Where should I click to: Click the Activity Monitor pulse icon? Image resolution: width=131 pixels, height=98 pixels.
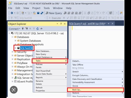coord(41,29)
